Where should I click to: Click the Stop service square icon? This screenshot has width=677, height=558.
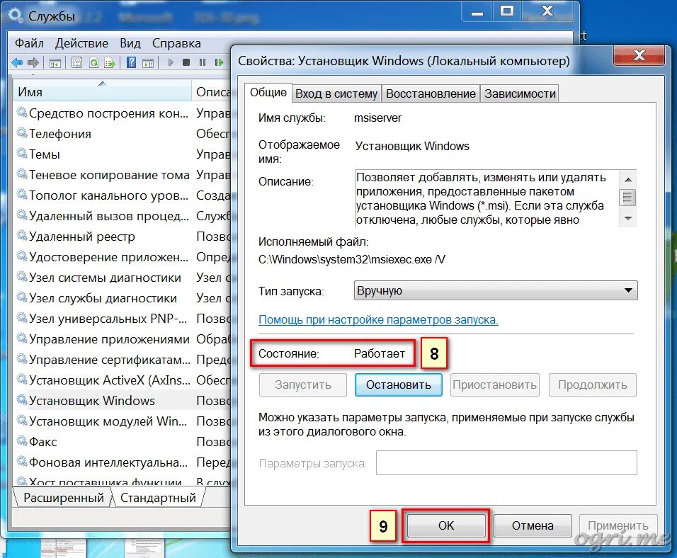click(186, 62)
